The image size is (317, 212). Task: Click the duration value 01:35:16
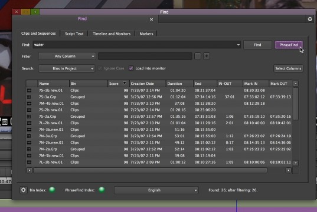(x=178, y=117)
